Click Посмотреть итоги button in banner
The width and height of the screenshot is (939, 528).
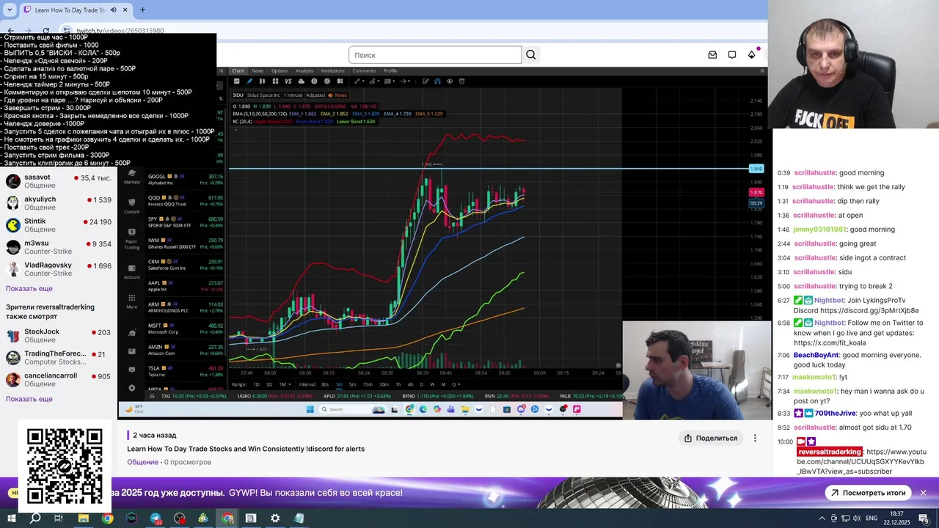pyautogui.click(x=868, y=493)
